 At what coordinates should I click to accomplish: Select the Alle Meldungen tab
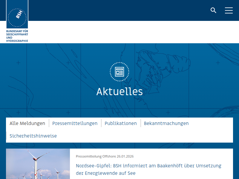point(27,123)
